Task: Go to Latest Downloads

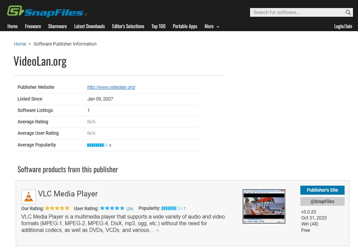Action: tap(89, 26)
